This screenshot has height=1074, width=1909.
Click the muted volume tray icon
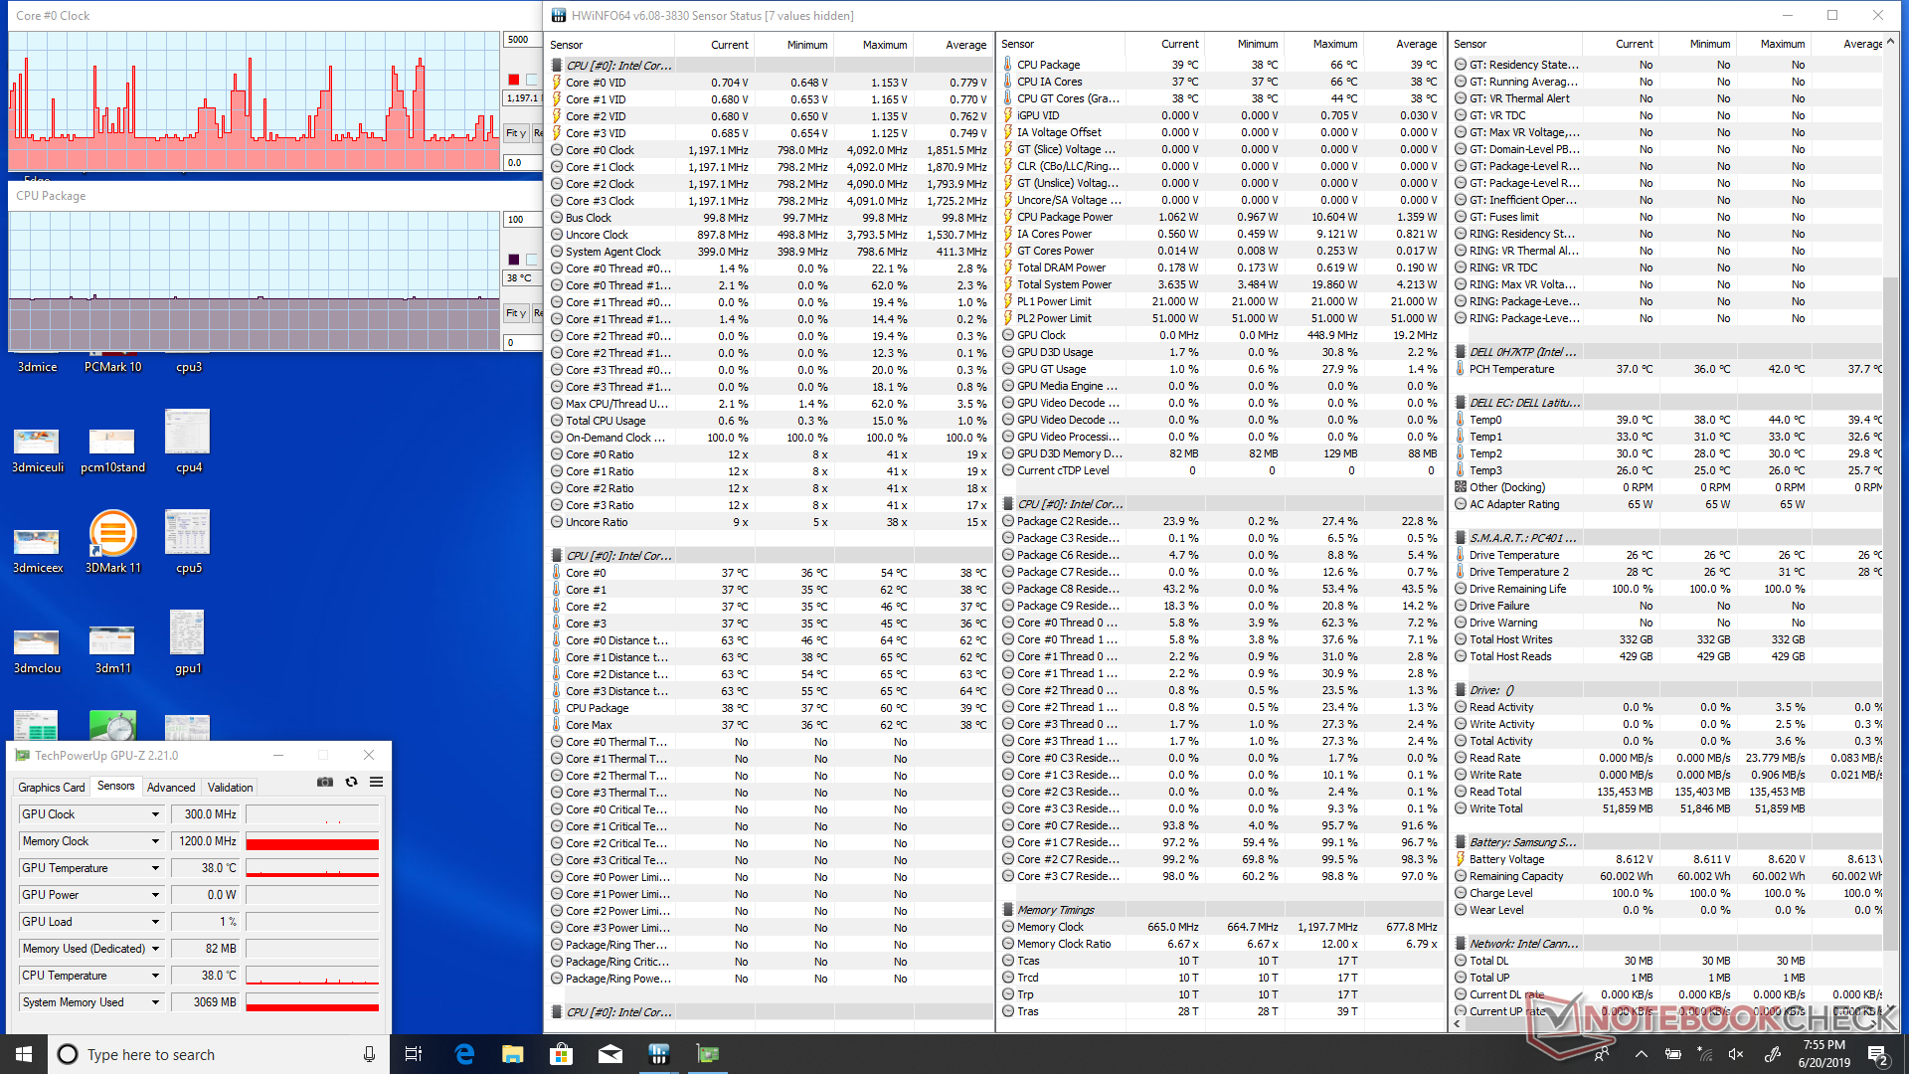point(1736,1054)
